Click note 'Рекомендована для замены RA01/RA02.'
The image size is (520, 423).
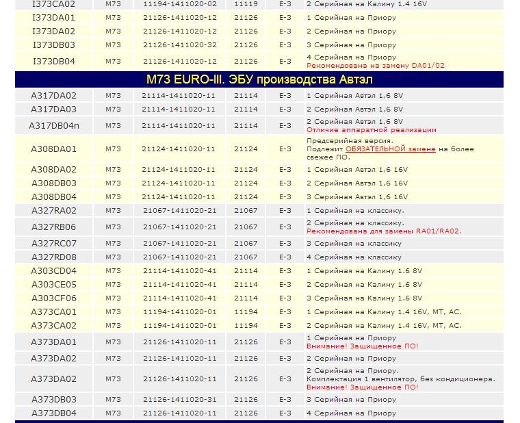pos(384,231)
